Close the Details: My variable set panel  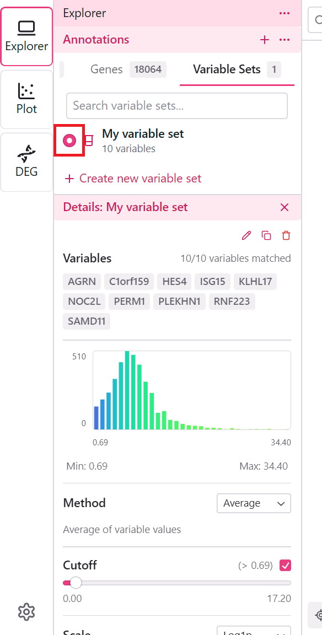click(x=285, y=207)
